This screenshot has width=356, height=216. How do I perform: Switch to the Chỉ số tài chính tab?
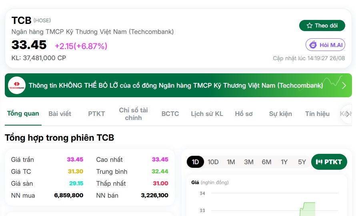[x=133, y=114]
